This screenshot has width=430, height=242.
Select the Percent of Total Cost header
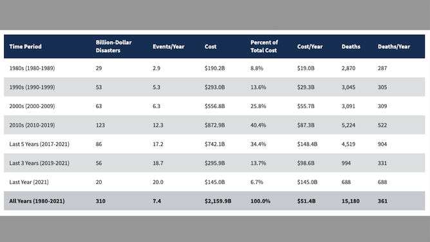[x=264, y=46]
